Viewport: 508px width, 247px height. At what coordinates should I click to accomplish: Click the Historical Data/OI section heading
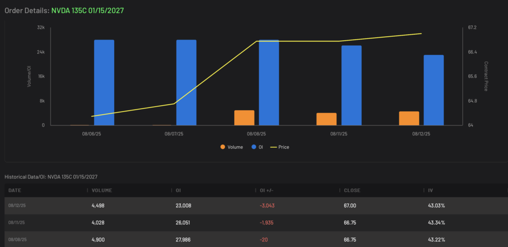51,177
